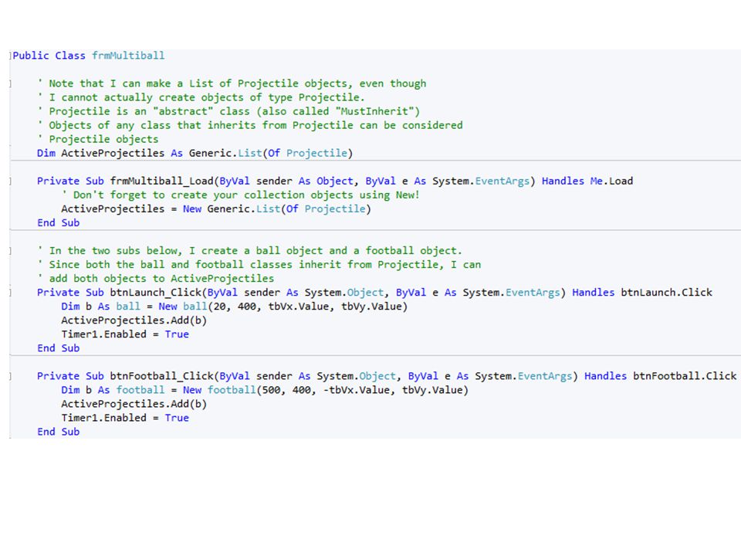Viewport: 741px width, 556px height.
Task: Collapse the 'In the two subs below' comment outline marker
Action: pos(10,250)
